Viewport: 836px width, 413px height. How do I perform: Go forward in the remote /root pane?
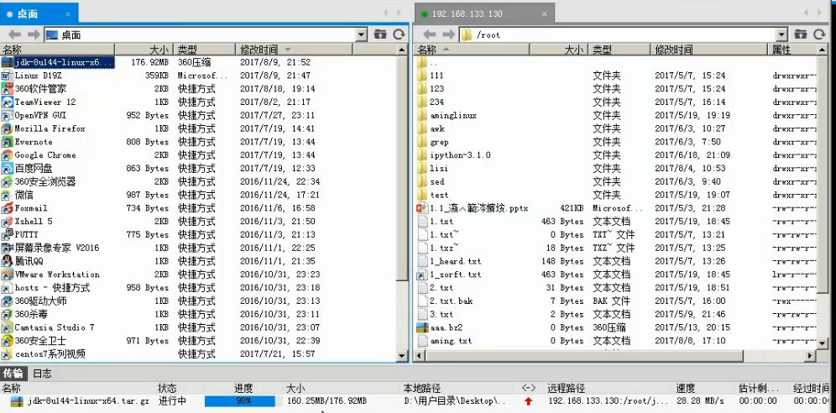448,34
